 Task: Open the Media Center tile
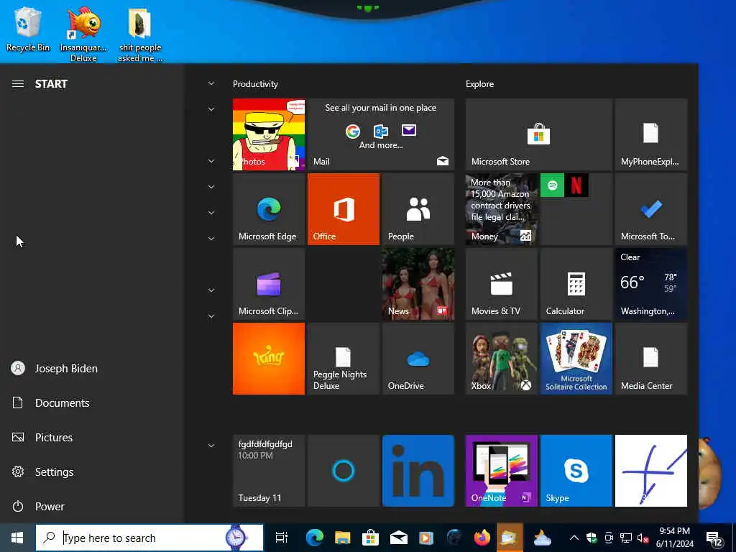[x=651, y=359]
